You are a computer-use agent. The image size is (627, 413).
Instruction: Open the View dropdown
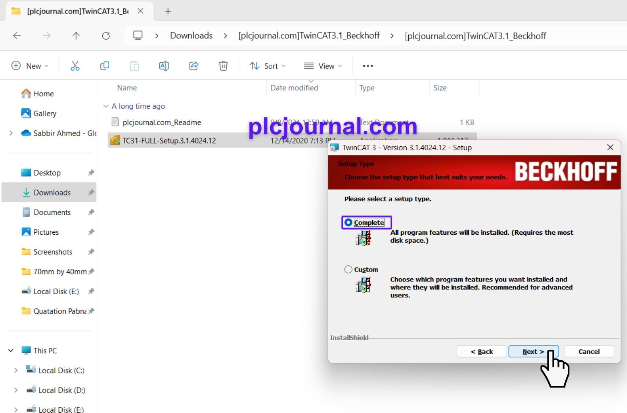pyautogui.click(x=323, y=66)
